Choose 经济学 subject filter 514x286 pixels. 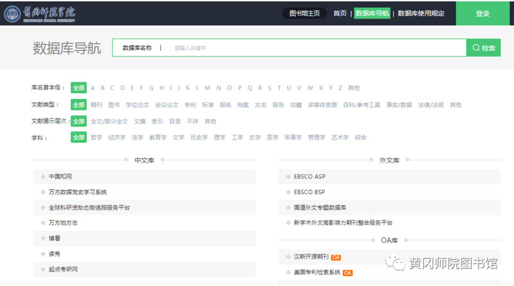point(116,137)
